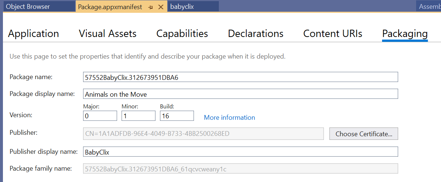The width and height of the screenshot is (441, 182).
Task: Open the More information link
Action: point(229,118)
